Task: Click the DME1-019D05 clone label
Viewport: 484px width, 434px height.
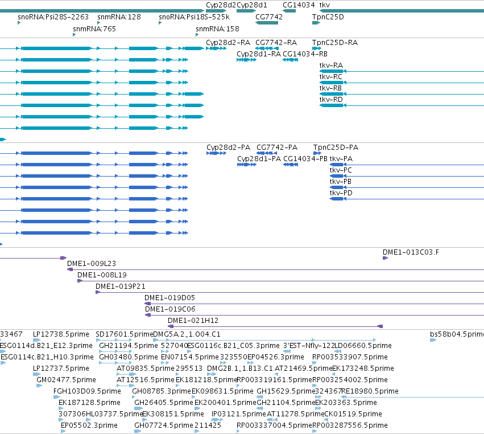Action: [170, 298]
